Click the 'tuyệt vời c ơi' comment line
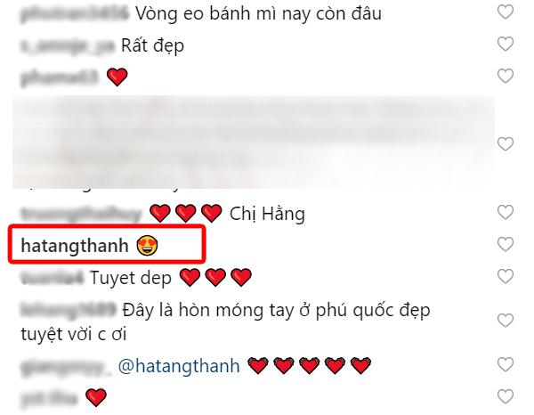Viewport: 534px width, 415px height. click(x=74, y=334)
